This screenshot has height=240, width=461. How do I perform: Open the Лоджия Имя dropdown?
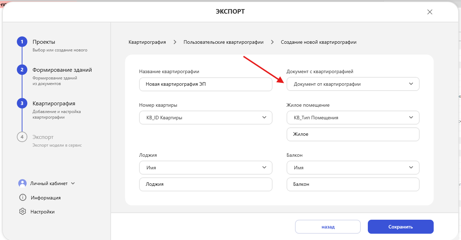[x=206, y=168]
